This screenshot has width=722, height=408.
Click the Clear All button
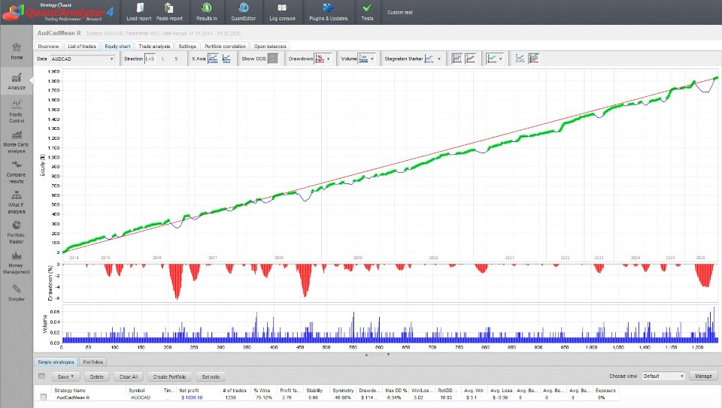[x=129, y=376]
